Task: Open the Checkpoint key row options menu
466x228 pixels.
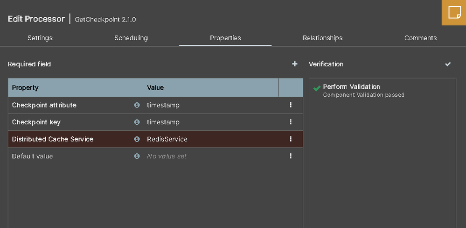Action: tap(291, 122)
